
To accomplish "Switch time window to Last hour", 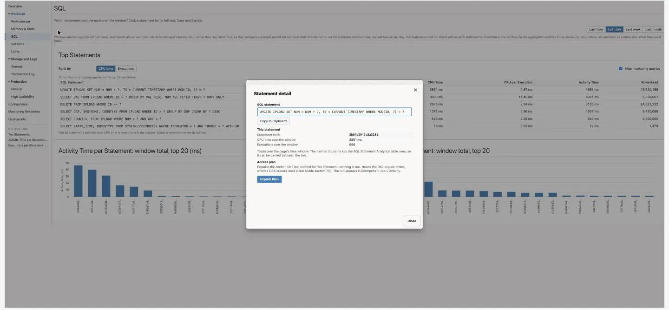I will [x=596, y=29].
